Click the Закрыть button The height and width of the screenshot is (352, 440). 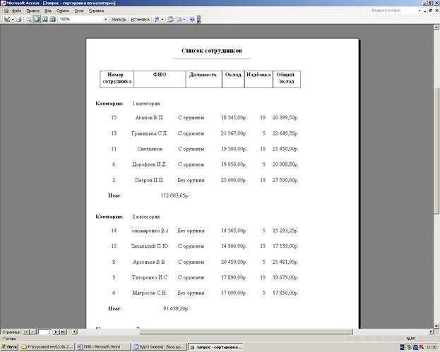[119, 19]
